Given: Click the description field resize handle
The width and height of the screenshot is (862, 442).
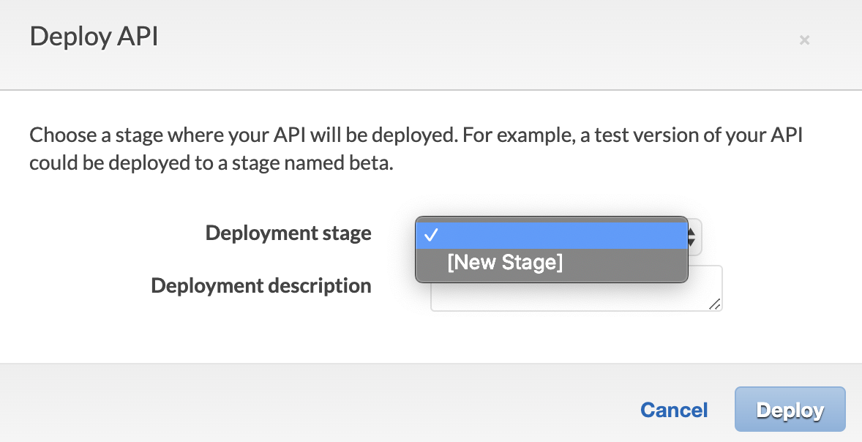Looking at the screenshot, I should (x=715, y=304).
